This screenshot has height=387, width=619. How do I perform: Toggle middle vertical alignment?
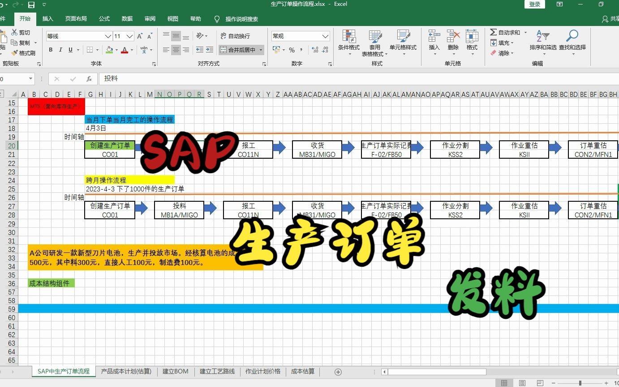(x=176, y=35)
